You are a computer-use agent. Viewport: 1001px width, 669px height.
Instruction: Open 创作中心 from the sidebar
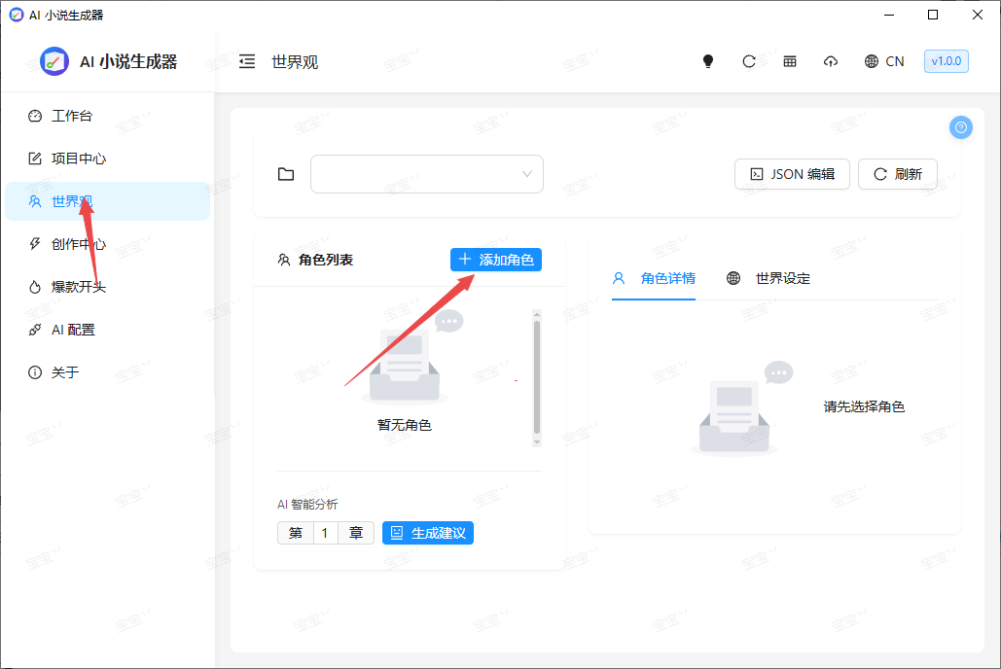(78, 244)
